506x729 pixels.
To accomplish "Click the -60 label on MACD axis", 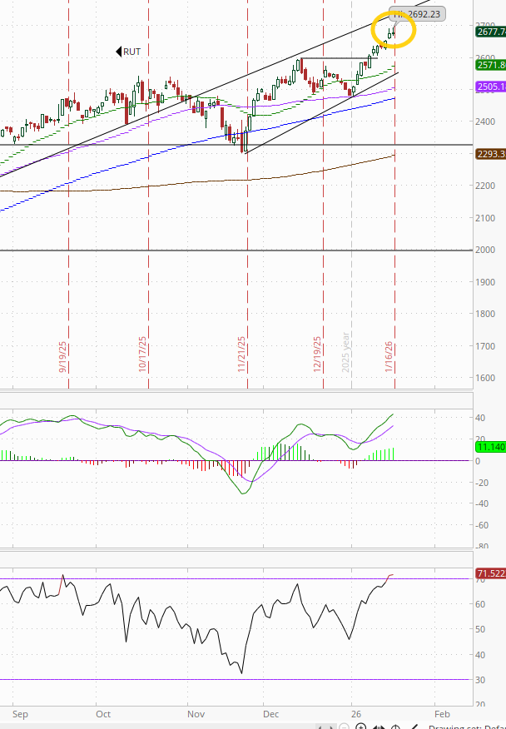I will click(482, 525).
